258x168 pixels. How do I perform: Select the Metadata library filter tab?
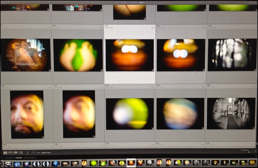point(133,2)
